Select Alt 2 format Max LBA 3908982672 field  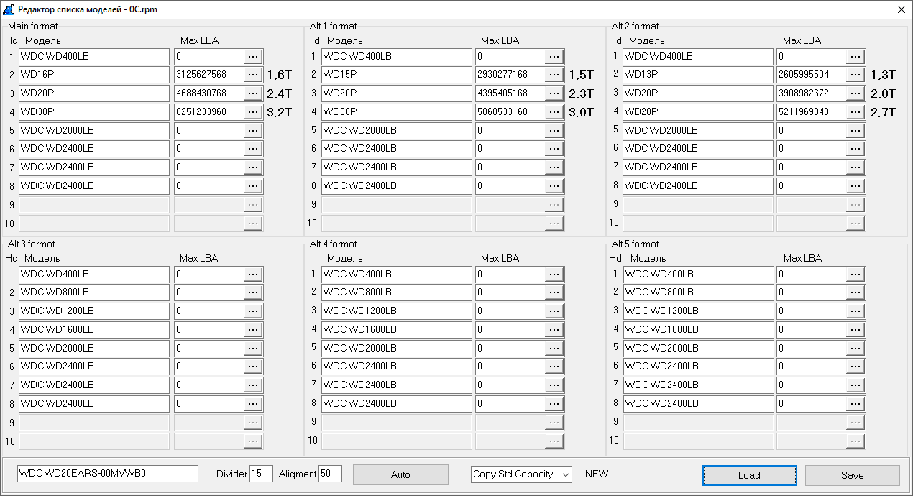click(x=812, y=93)
